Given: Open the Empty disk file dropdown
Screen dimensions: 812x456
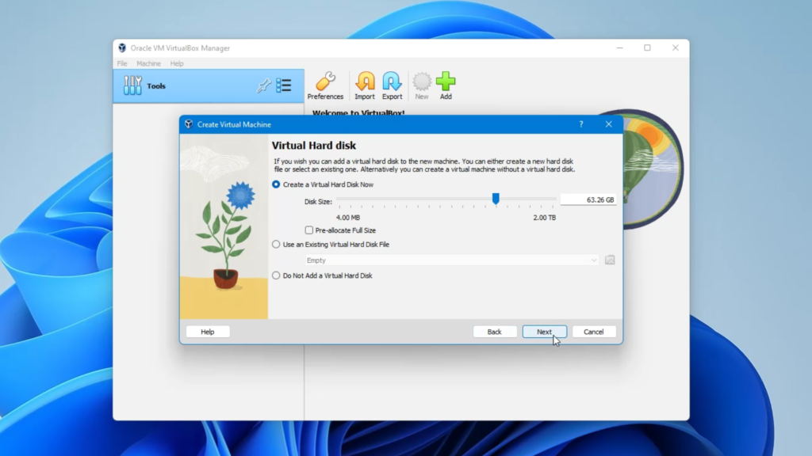Looking at the screenshot, I should 451,260.
